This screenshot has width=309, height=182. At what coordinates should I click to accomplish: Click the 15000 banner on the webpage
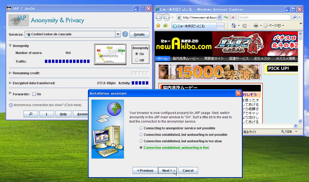click(210, 72)
